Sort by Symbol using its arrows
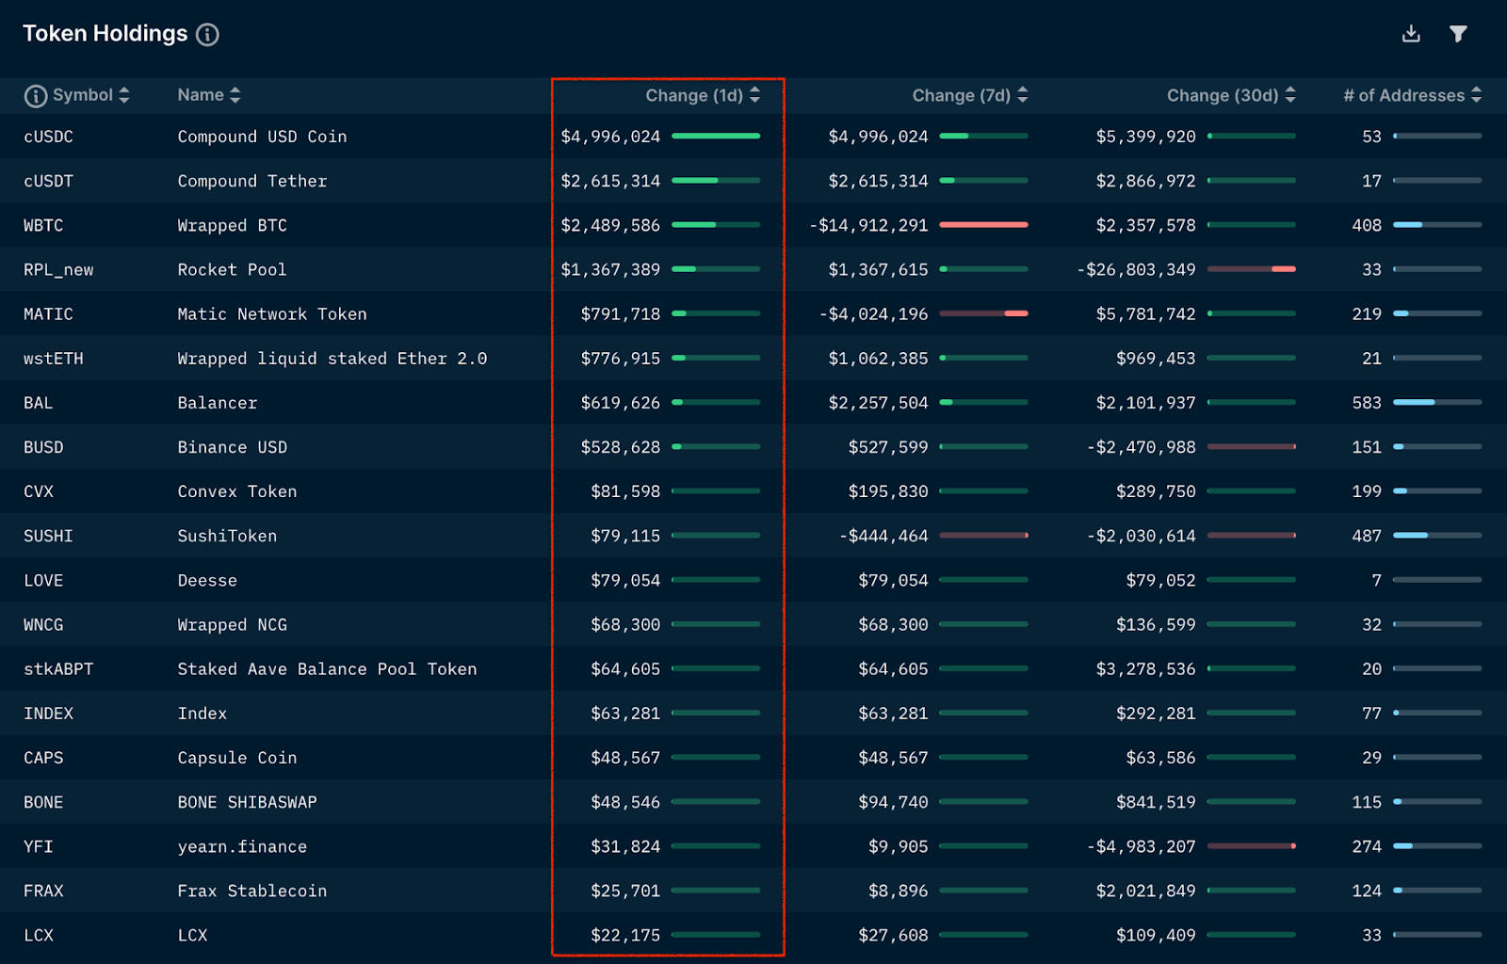 pos(124,95)
